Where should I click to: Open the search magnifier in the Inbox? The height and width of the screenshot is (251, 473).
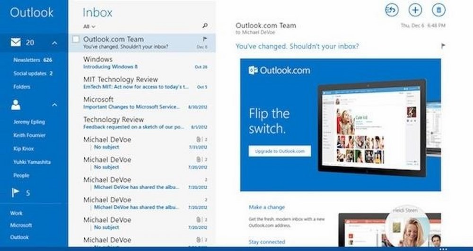[x=205, y=26]
